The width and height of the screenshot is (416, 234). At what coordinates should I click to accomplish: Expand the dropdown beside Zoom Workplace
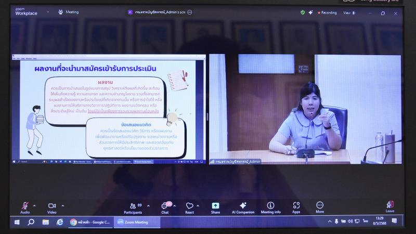pyautogui.click(x=48, y=12)
